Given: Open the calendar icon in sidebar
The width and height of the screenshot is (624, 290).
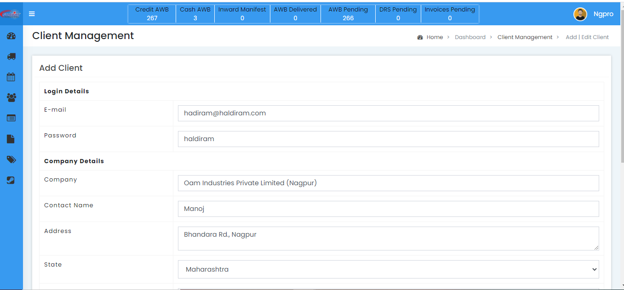Looking at the screenshot, I should click(11, 77).
